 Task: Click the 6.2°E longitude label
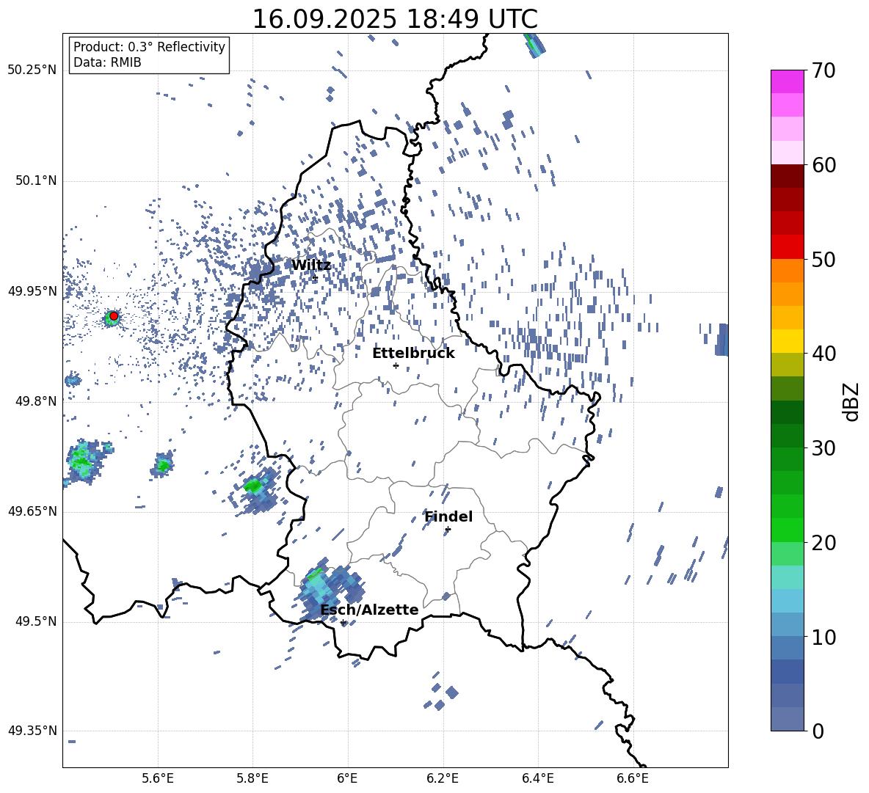(443, 779)
